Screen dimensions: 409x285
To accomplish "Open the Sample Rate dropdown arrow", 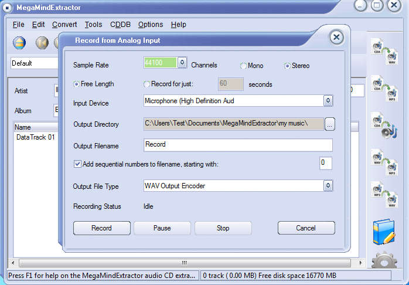I will [182, 62].
